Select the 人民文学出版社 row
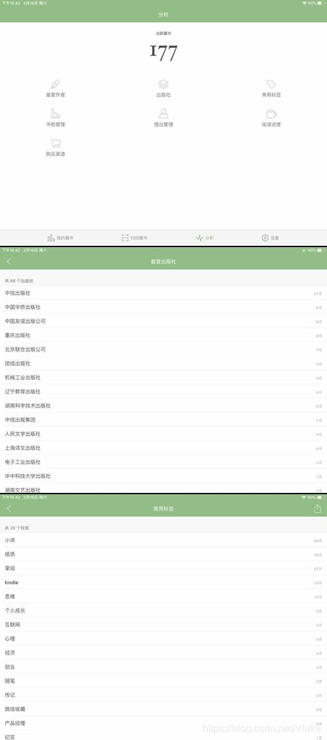The width and height of the screenshot is (327, 740). click(163, 434)
